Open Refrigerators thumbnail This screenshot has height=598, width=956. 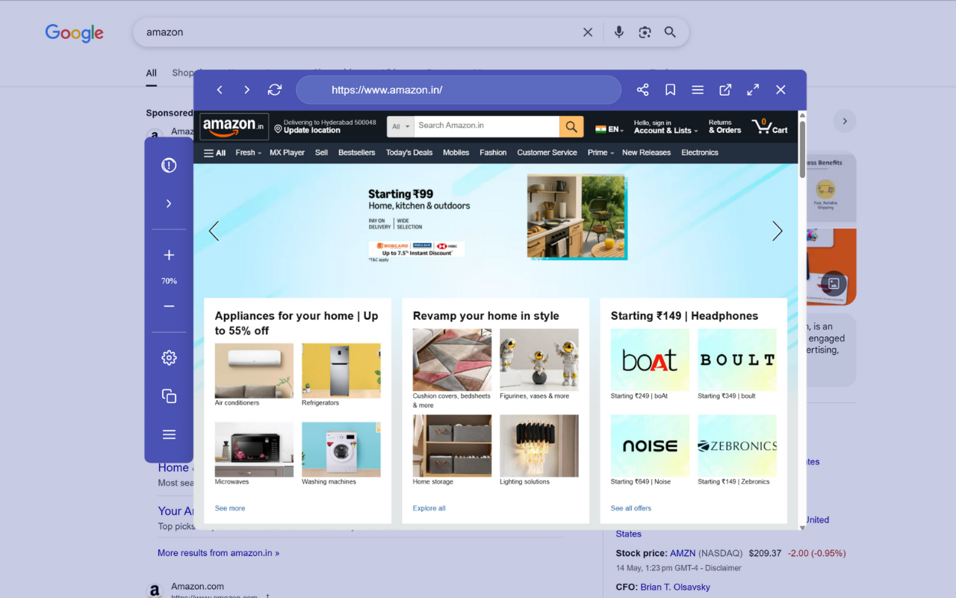click(x=341, y=370)
